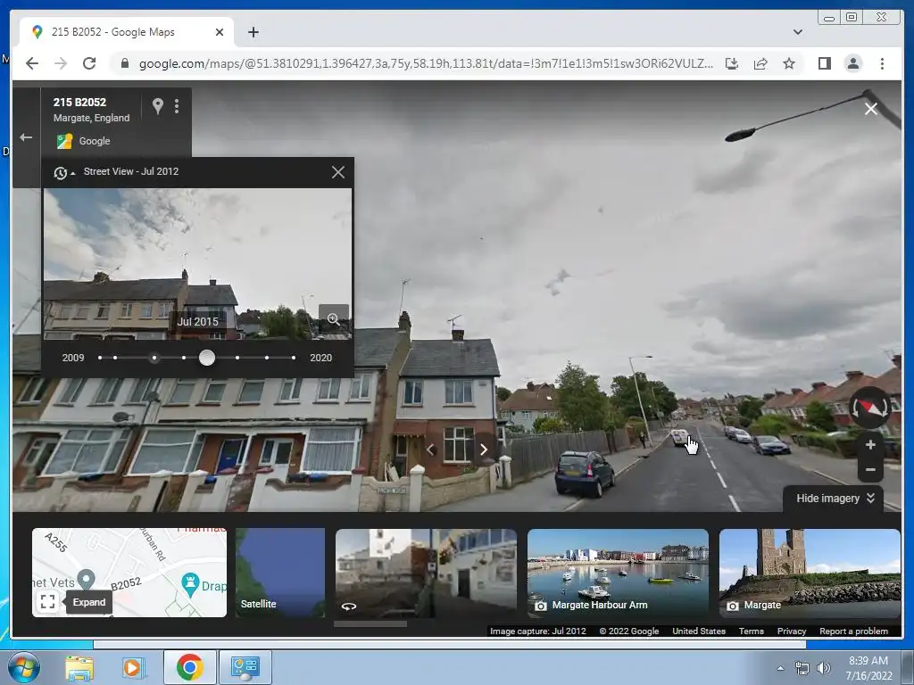Expand the mini map
The width and height of the screenshot is (914, 685).
[48, 601]
